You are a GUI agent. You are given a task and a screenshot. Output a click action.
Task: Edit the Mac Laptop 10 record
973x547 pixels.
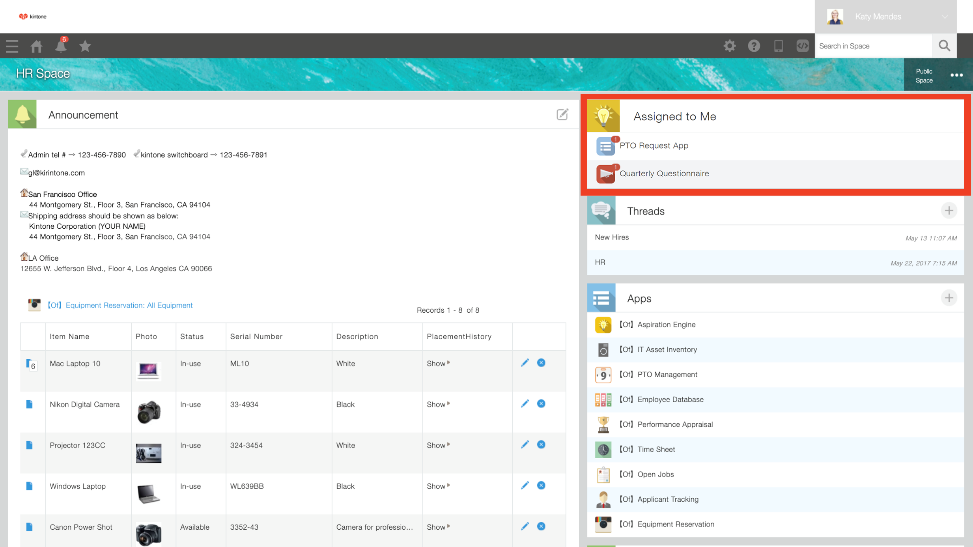(525, 363)
